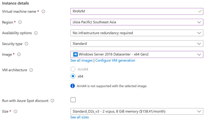This screenshot has height=120, width=208.
Task: Select the x64 architecture radio button
Action: click(73, 76)
